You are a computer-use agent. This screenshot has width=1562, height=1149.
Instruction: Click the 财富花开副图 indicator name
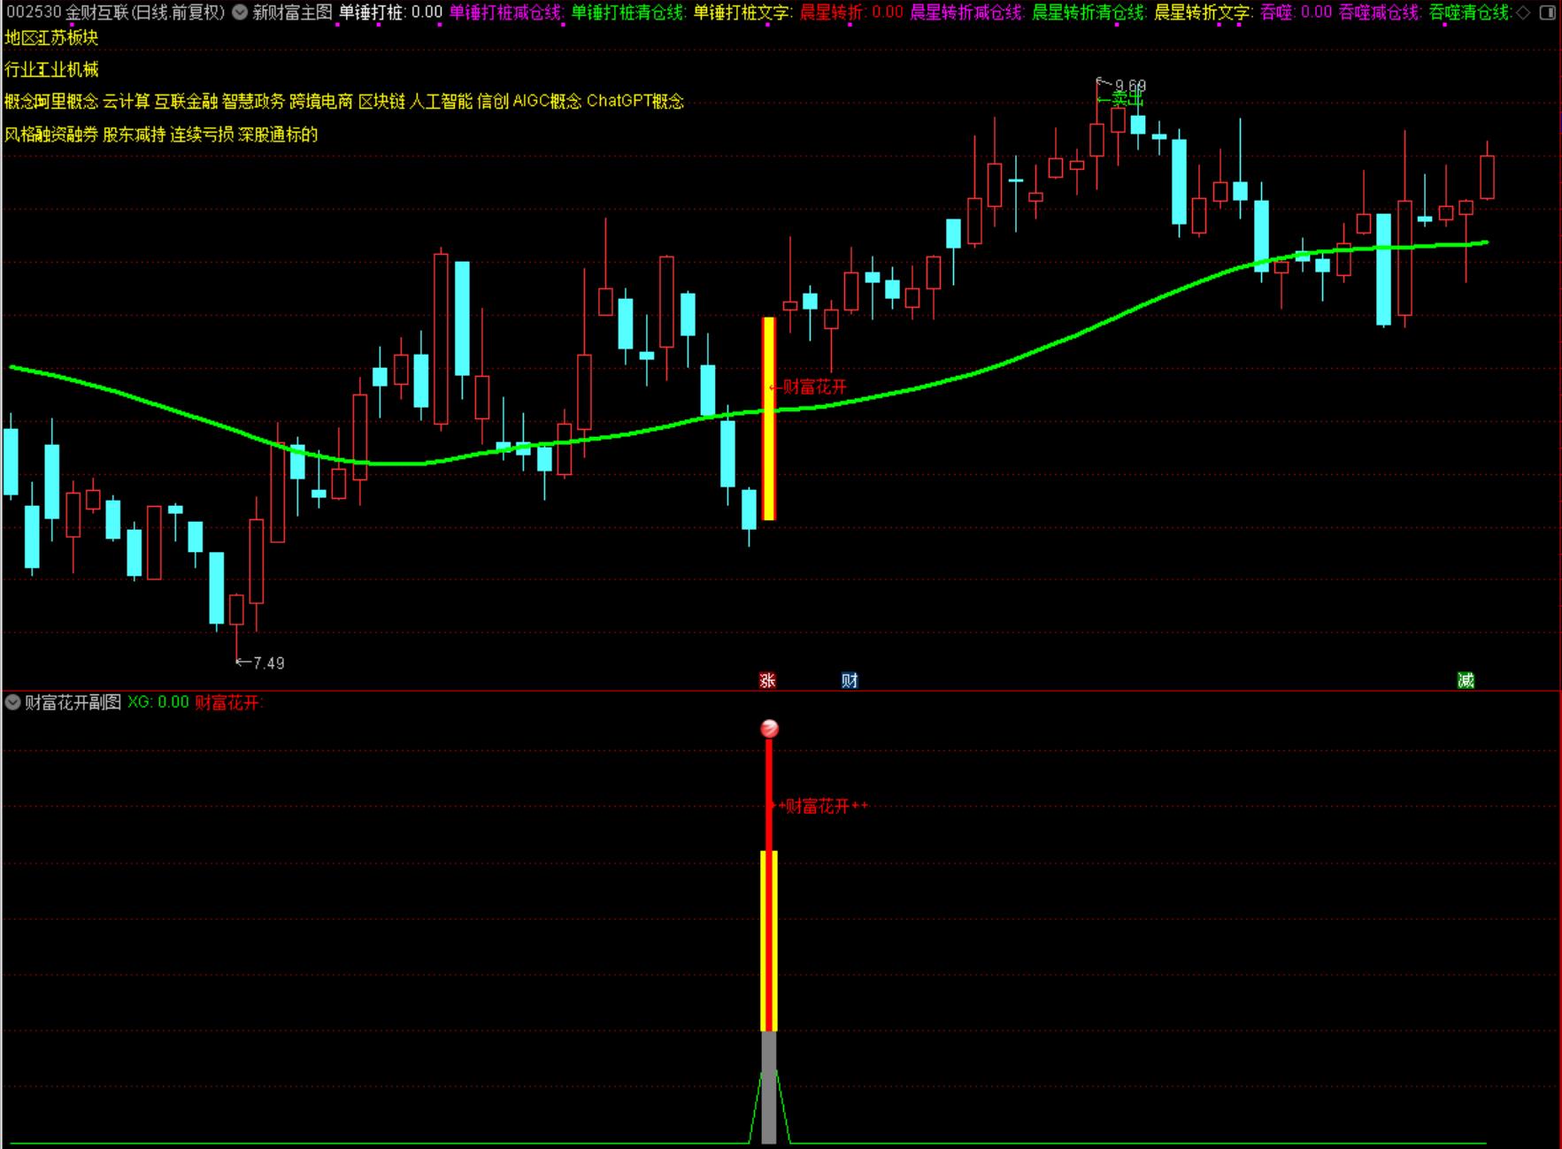click(73, 702)
